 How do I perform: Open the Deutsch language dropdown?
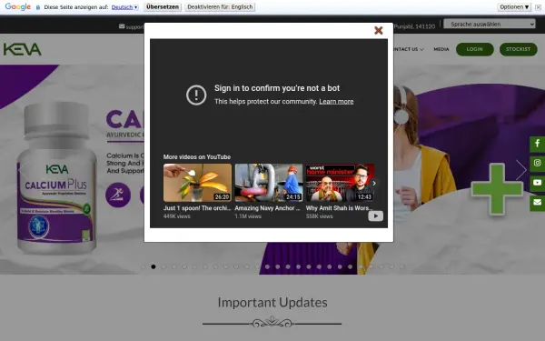click(x=124, y=7)
